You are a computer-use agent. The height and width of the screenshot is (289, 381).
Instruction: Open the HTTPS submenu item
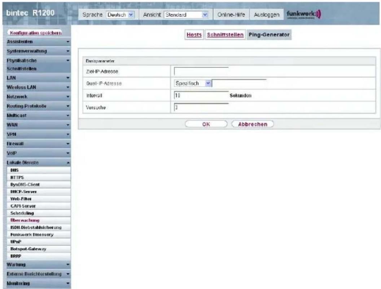[39, 178]
